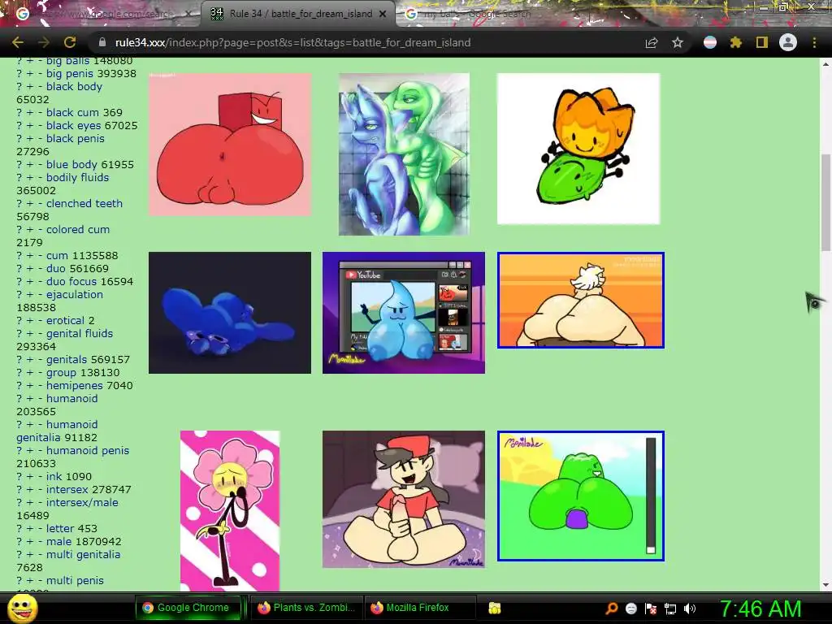Open the 'intersex' tag link
Screen dimensions: 832x624
click(67, 489)
